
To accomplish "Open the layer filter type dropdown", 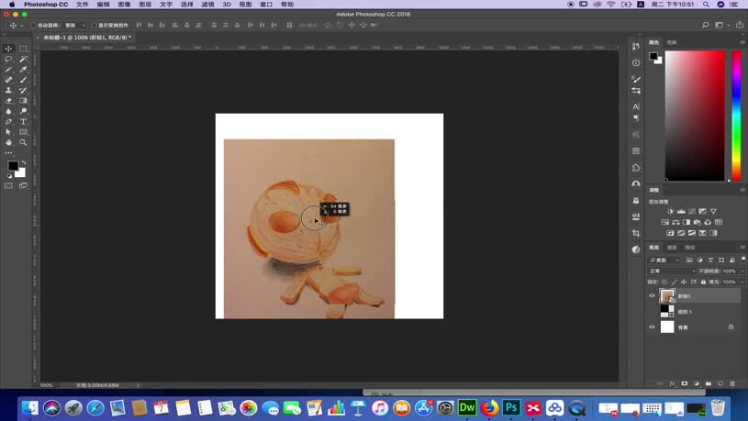I will 664,260.
